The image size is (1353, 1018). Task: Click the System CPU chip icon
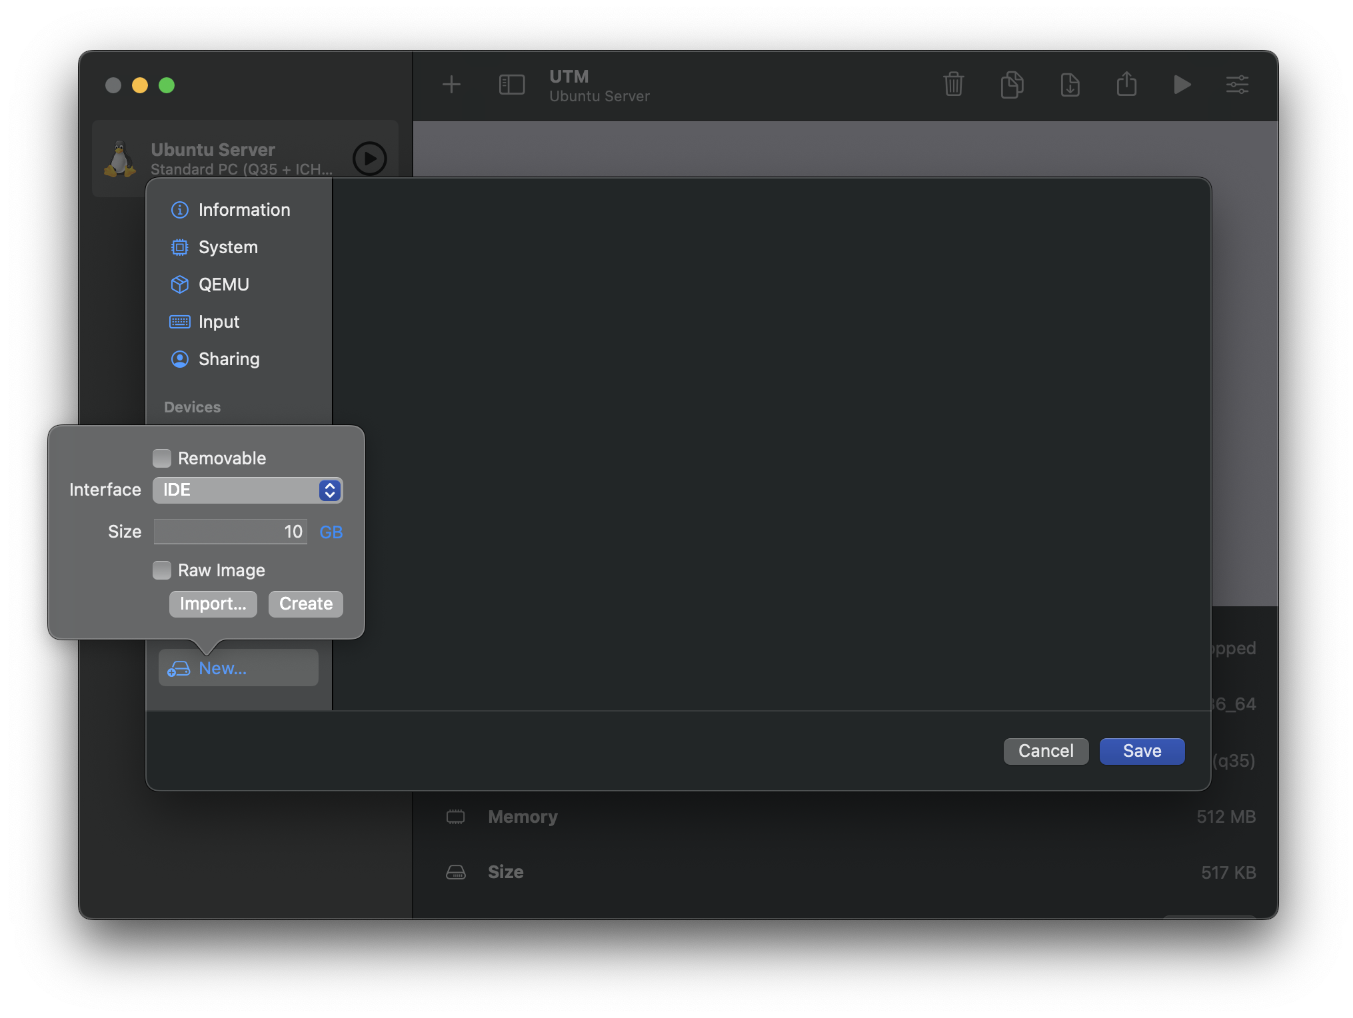click(180, 247)
